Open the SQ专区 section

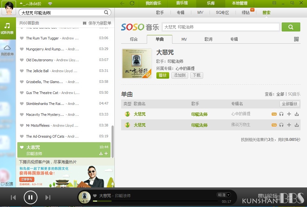point(222,13)
